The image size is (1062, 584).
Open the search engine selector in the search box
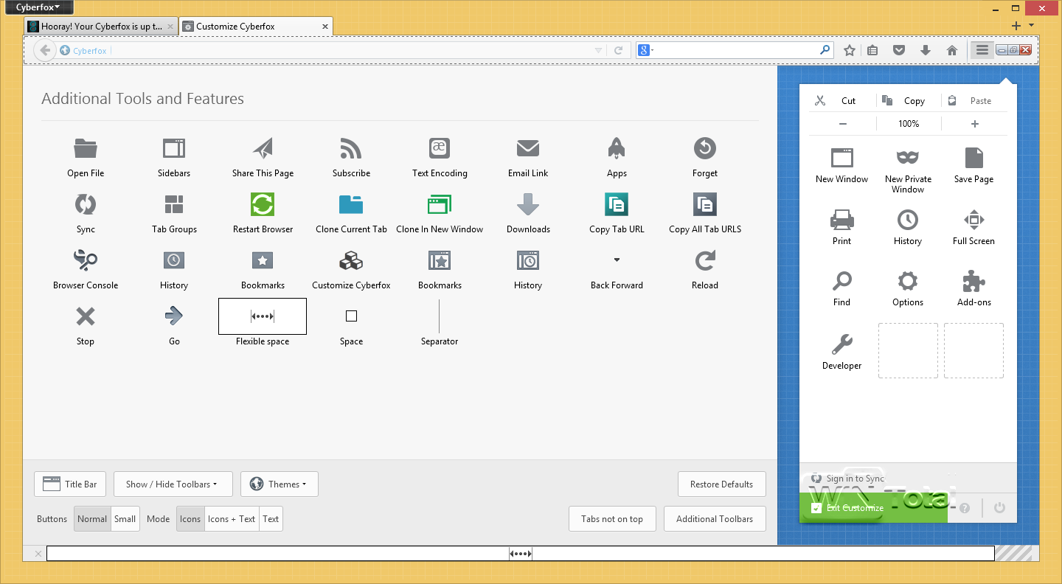645,50
